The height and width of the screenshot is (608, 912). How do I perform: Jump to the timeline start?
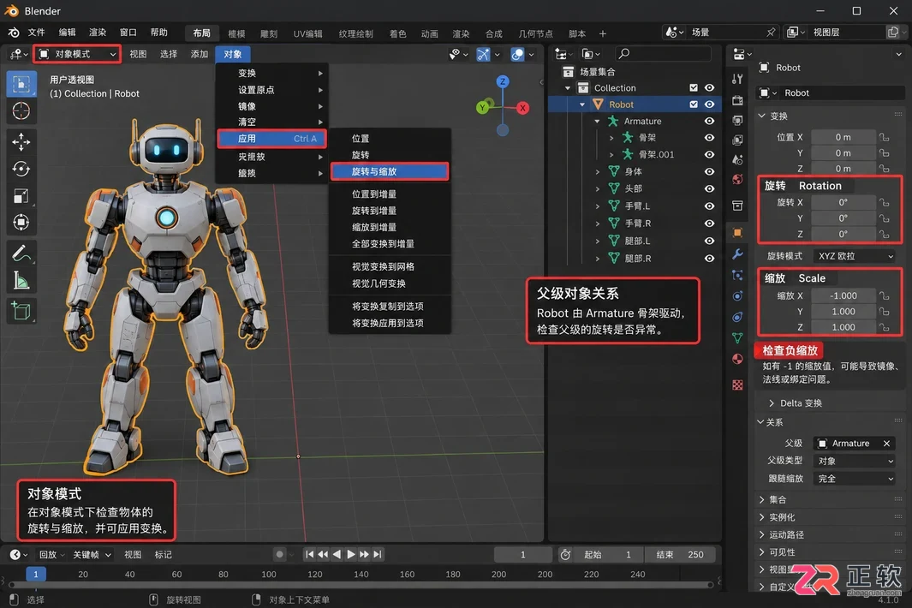(x=310, y=554)
